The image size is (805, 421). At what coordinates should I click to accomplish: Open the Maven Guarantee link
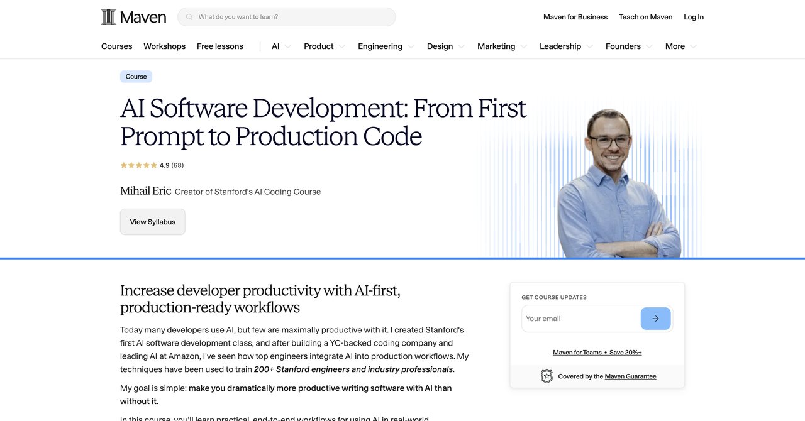point(630,376)
